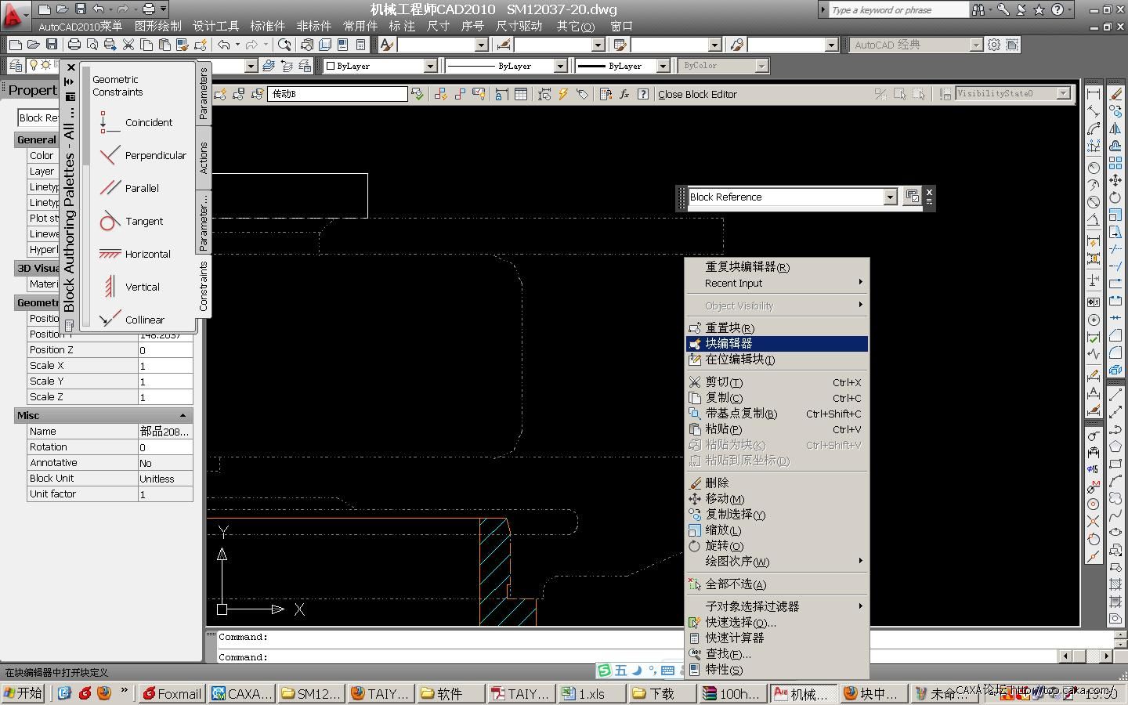Viewport: 1128px width, 705px height.
Task: Open the ByLayer color dropdown
Action: point(429,67)
